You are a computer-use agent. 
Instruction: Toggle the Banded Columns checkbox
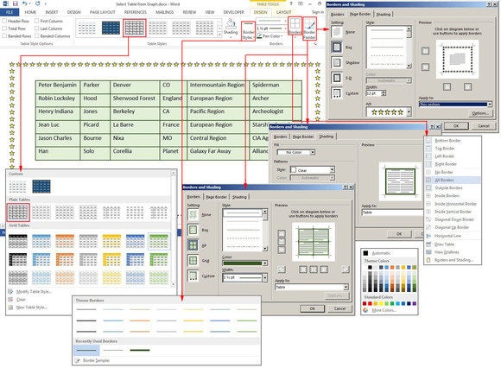(36, 36)
